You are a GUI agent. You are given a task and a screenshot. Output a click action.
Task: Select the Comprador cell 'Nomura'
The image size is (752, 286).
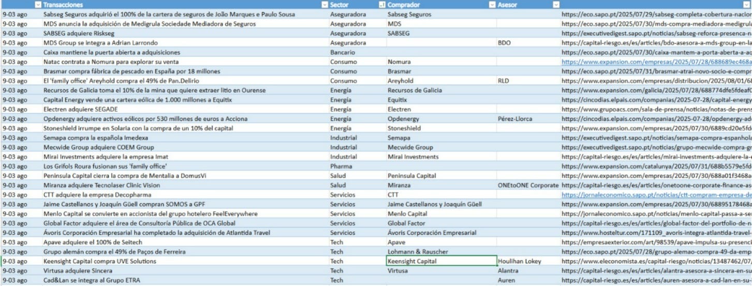pyautogui.click(x=441, y=62)
